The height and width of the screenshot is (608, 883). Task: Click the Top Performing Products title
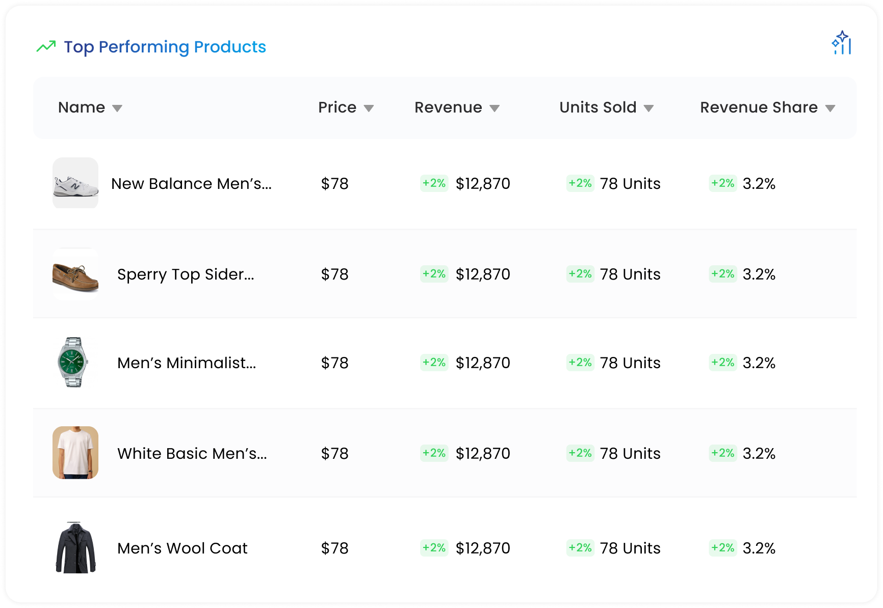coord(165,47)
